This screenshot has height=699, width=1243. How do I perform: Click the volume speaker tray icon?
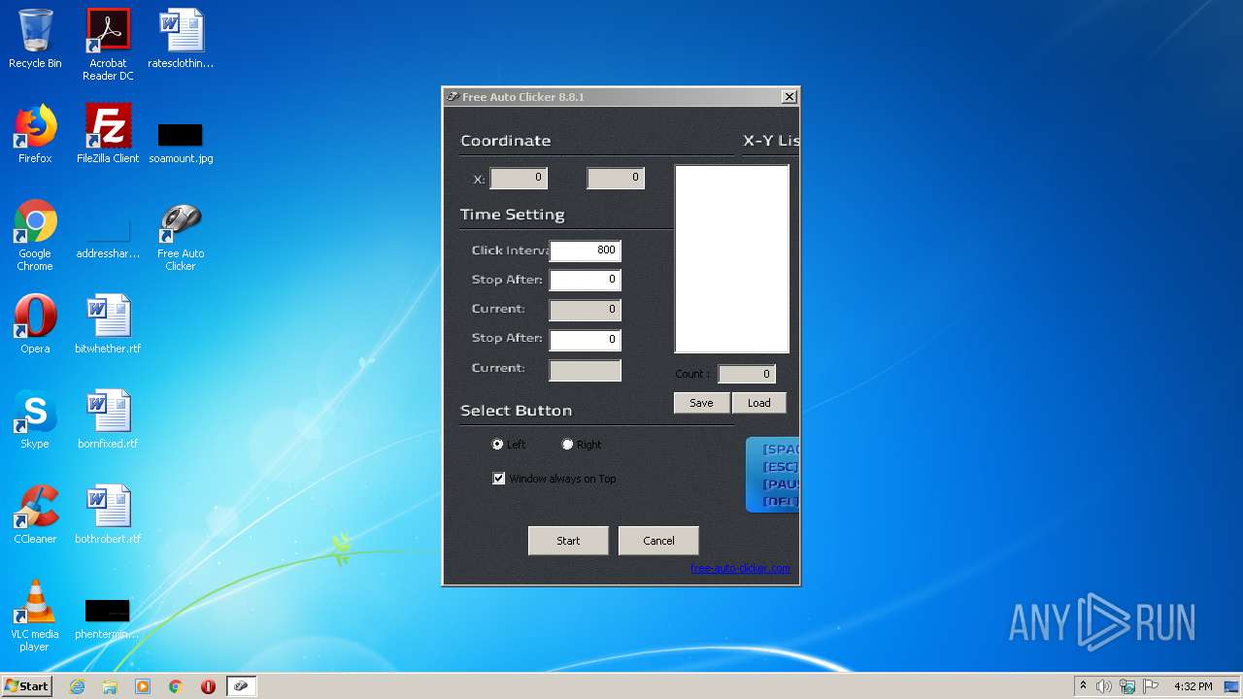pos(1104,686)
